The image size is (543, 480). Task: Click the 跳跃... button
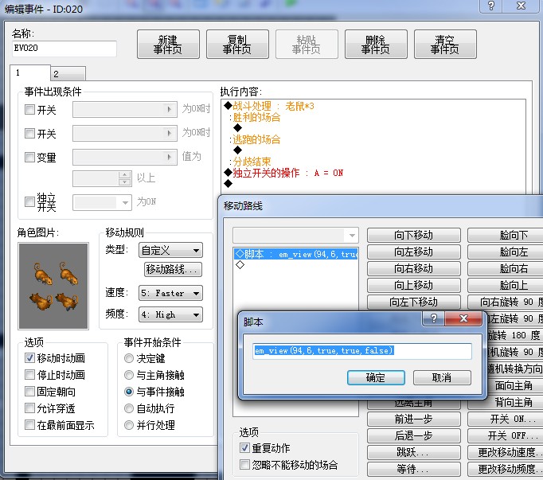tap(414, 452)
